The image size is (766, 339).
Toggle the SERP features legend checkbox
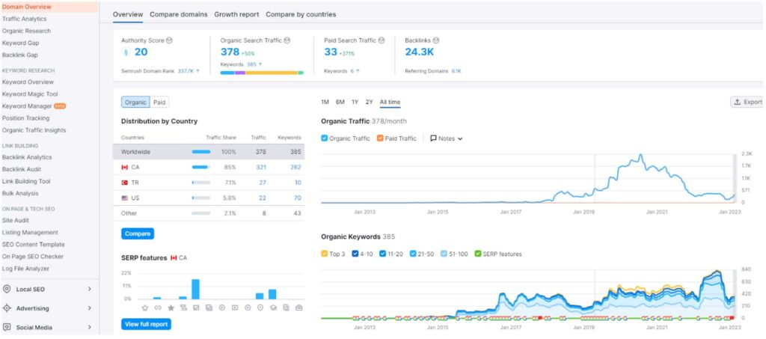[478, 254]
